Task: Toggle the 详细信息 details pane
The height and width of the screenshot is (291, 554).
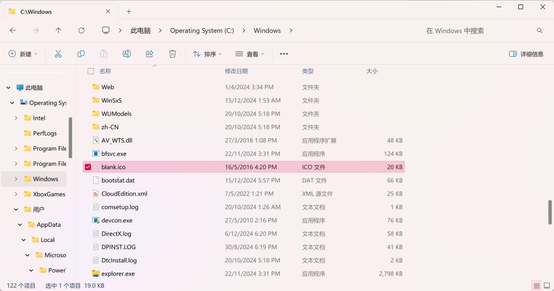Action: click(x=526, y=54)
